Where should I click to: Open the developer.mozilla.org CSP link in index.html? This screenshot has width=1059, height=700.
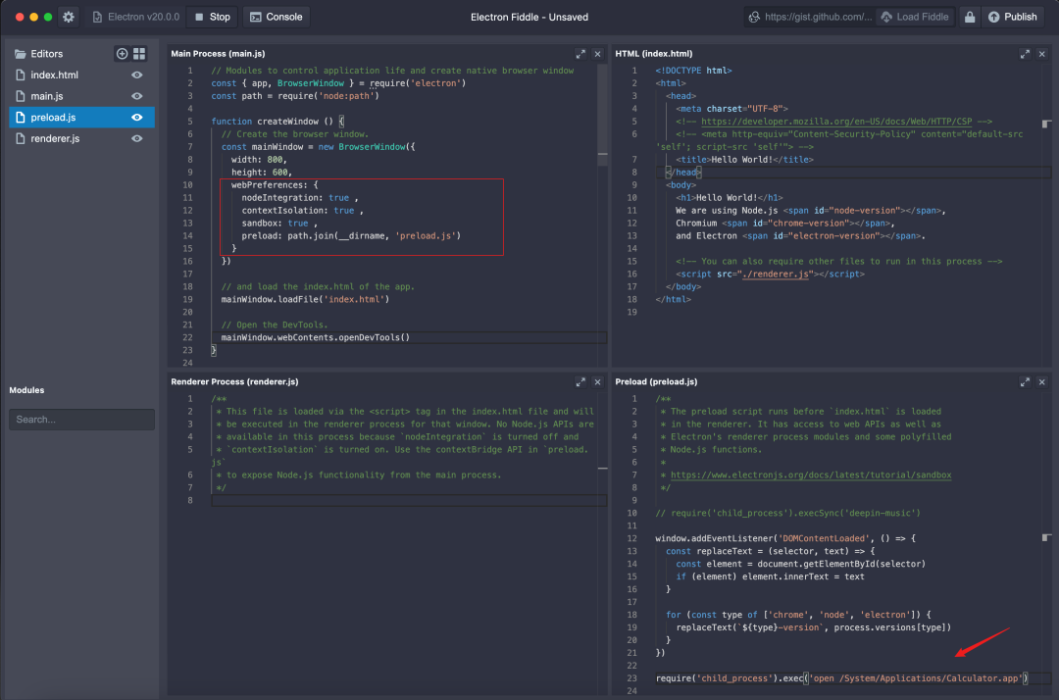tap(836, 122)
